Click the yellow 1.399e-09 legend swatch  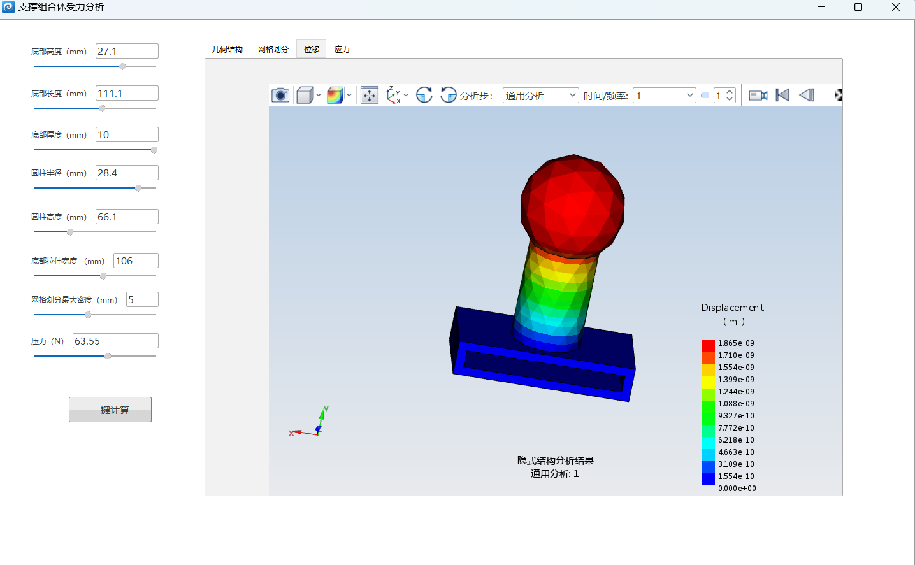click(x=709, y=382)
